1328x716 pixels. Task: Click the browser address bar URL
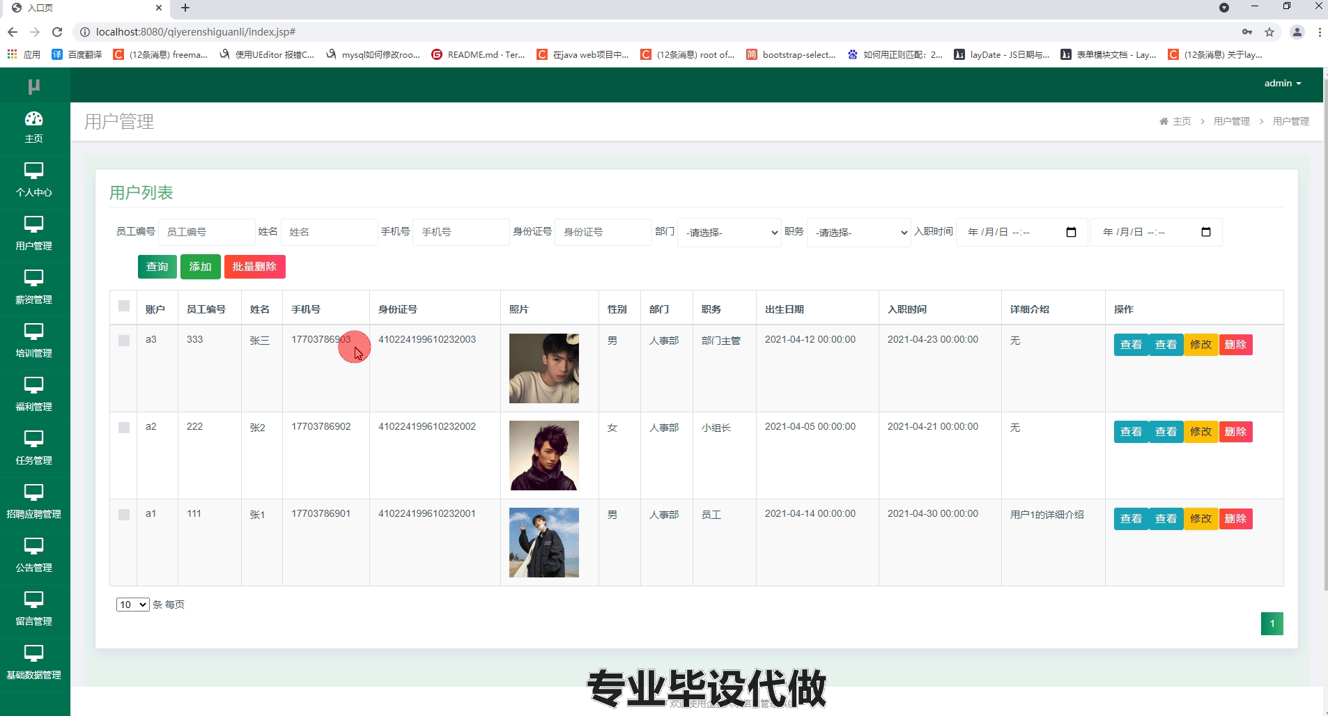pyautogui.click(x=196, y=32)
